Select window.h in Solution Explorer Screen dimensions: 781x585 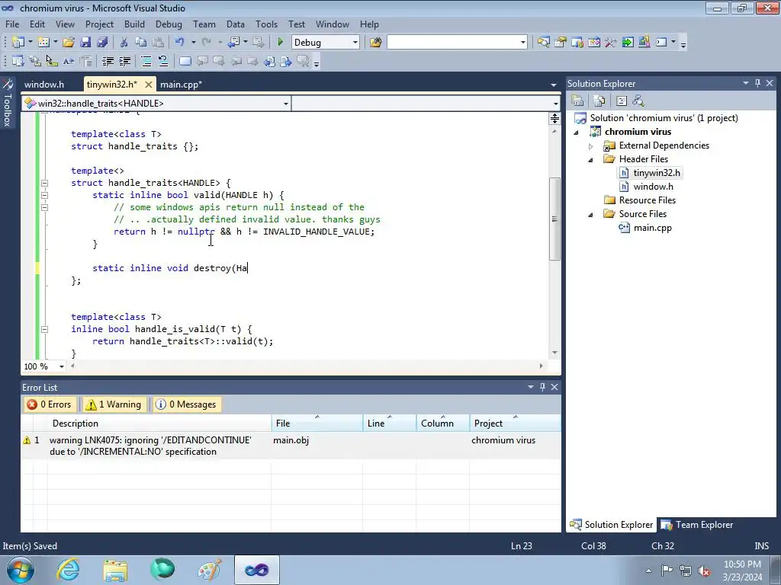pyautogui.click(x=653, y=187)
